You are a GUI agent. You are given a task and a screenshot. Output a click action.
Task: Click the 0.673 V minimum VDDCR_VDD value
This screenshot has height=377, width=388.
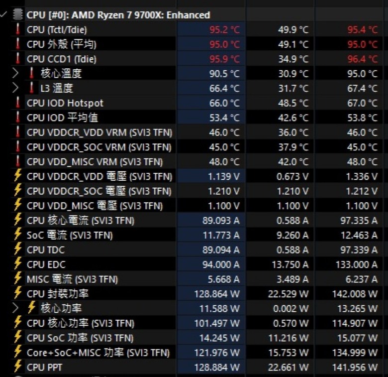tap(292, 176)
